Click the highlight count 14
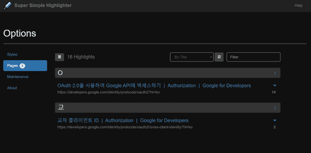 click(274, 92)
